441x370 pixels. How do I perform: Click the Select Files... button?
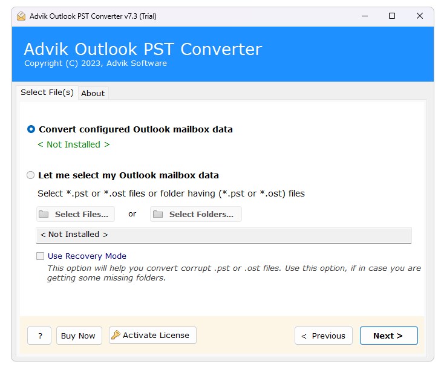coord(76,214)
